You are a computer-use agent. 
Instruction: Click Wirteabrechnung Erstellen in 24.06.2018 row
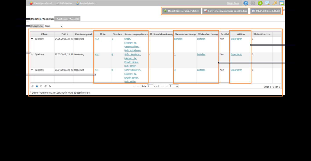(x=201, y=39)
